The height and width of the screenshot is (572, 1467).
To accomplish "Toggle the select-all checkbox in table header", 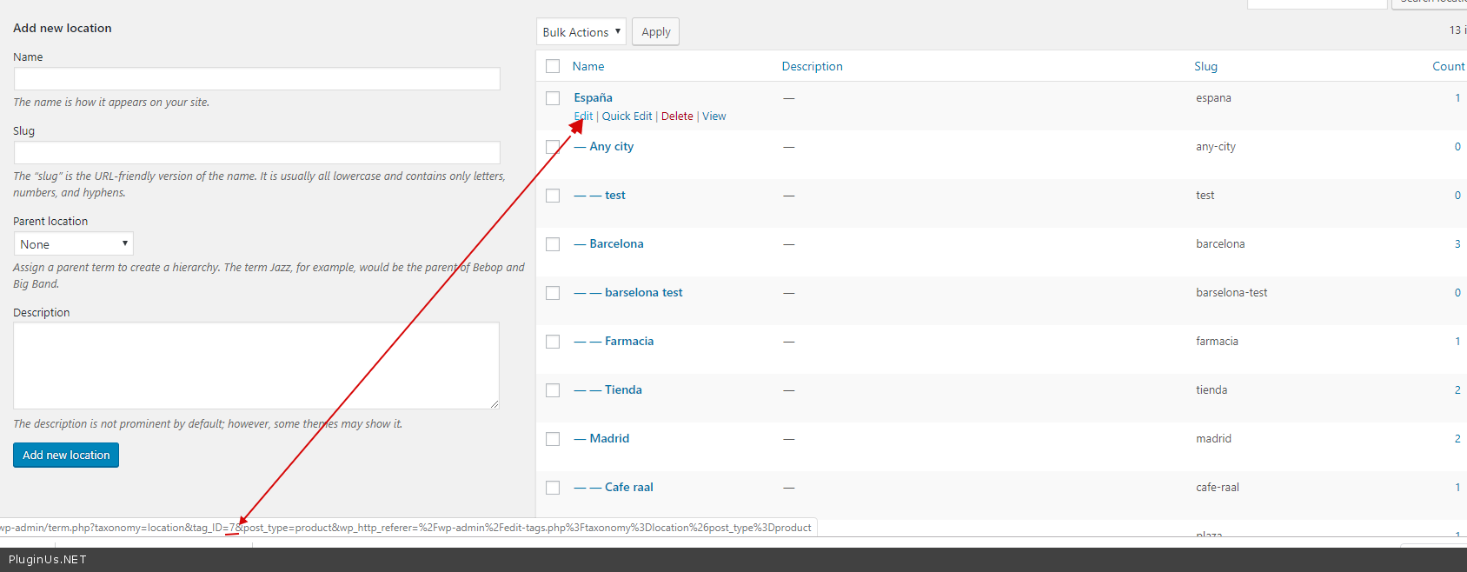I will pos(553,66).
